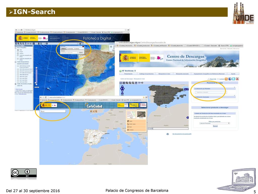Click hand pan tool in Descargas map toolbar
The height and width of the screenshot is (194, 258).
click(136, 83)
